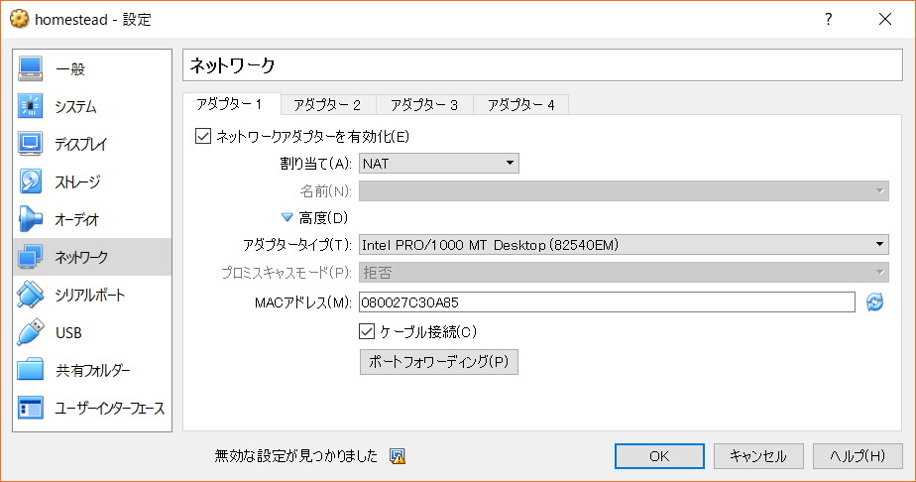This screenshot has height=482, width=916.
Task: Show invalid settings warning icon
Action: pos(398,456)
